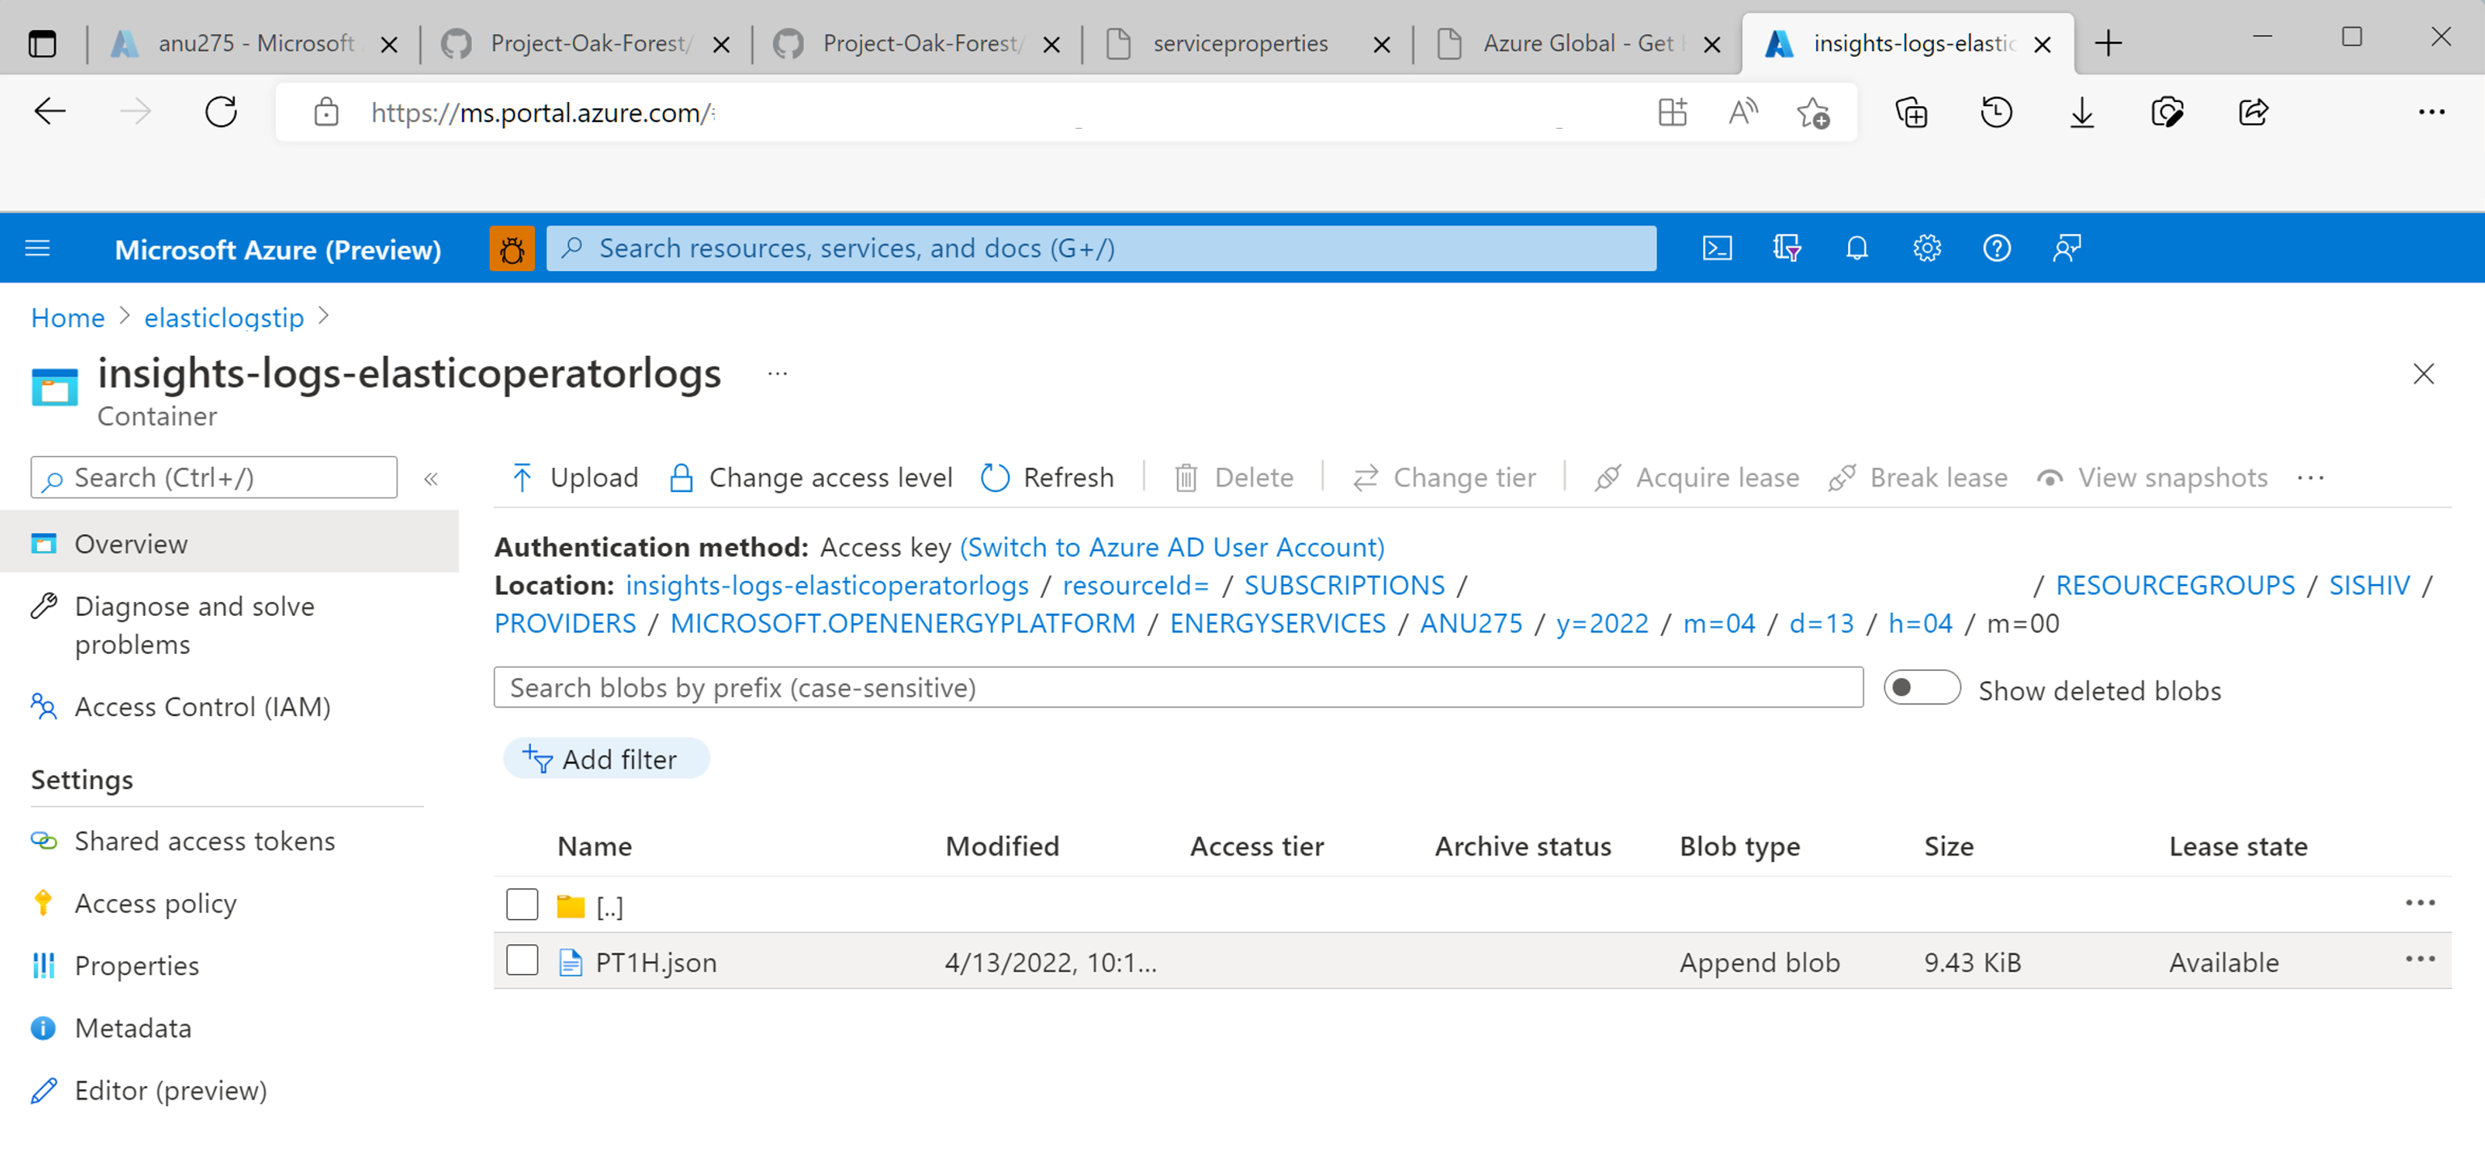Check the PT1H.json row checkbox
The width and height of the screenshot is (2485, 1153).
(x=522, y=960)
